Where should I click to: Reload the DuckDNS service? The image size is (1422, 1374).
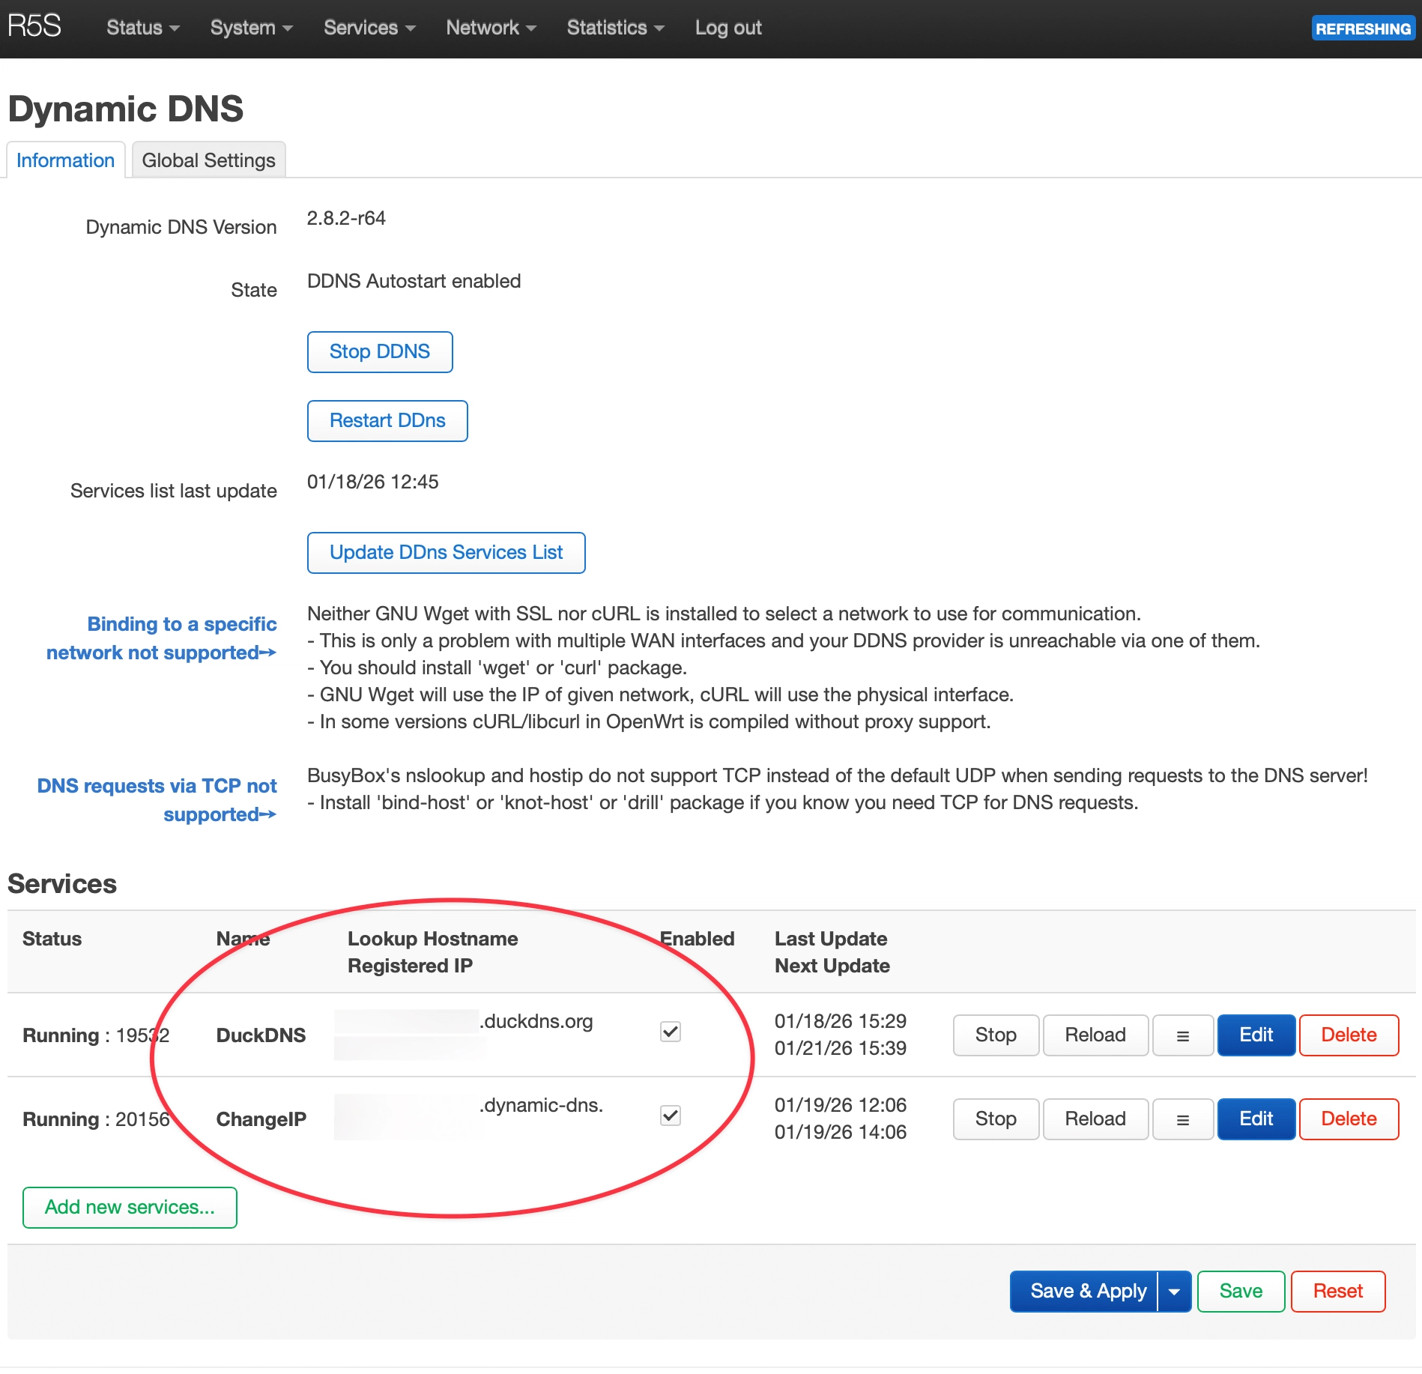pos(1095,1035)
